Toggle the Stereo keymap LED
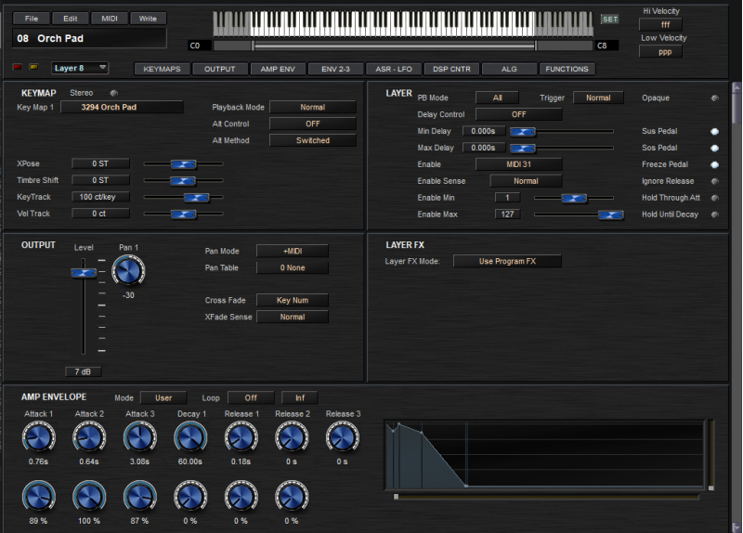The image size is (743, 533). [113, 93]
